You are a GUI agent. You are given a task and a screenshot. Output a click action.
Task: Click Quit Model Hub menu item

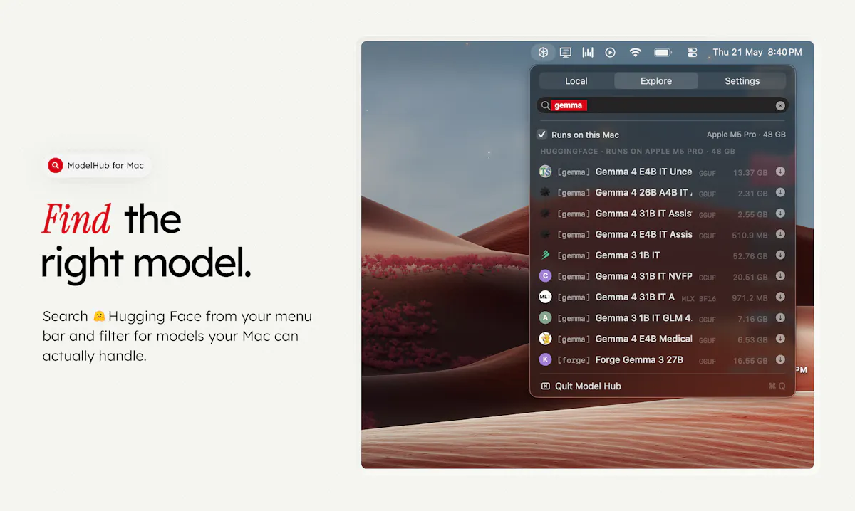tap(663, 386)
